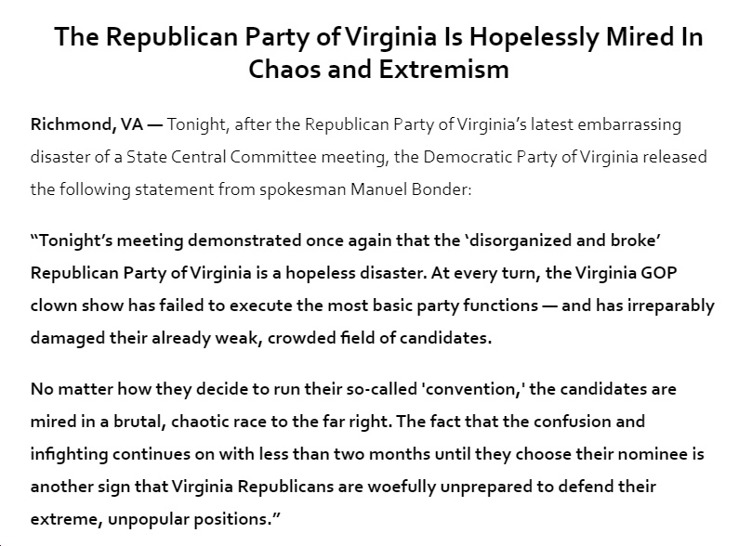Click the article headline about Republican Party

click(378, 52)
